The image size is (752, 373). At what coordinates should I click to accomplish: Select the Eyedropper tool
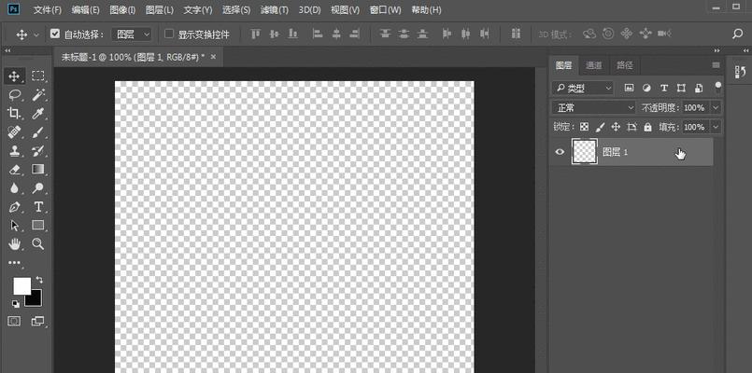(x=38, y=114)
